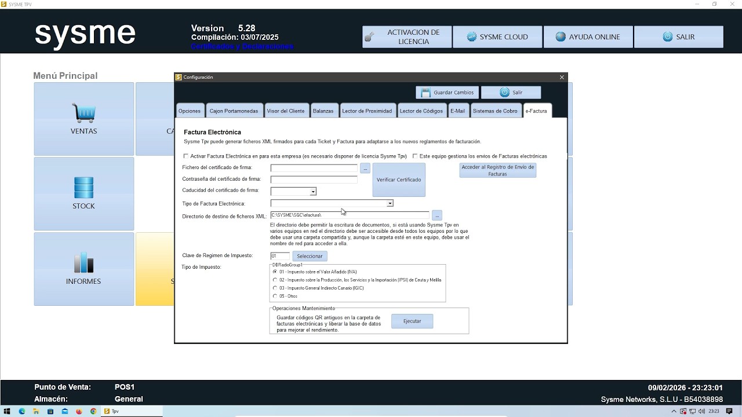The height and width of the screenshot is (417, 742).
Task: Click the gear icon on SYSME CLOUD
Action: tap(472, 36)
